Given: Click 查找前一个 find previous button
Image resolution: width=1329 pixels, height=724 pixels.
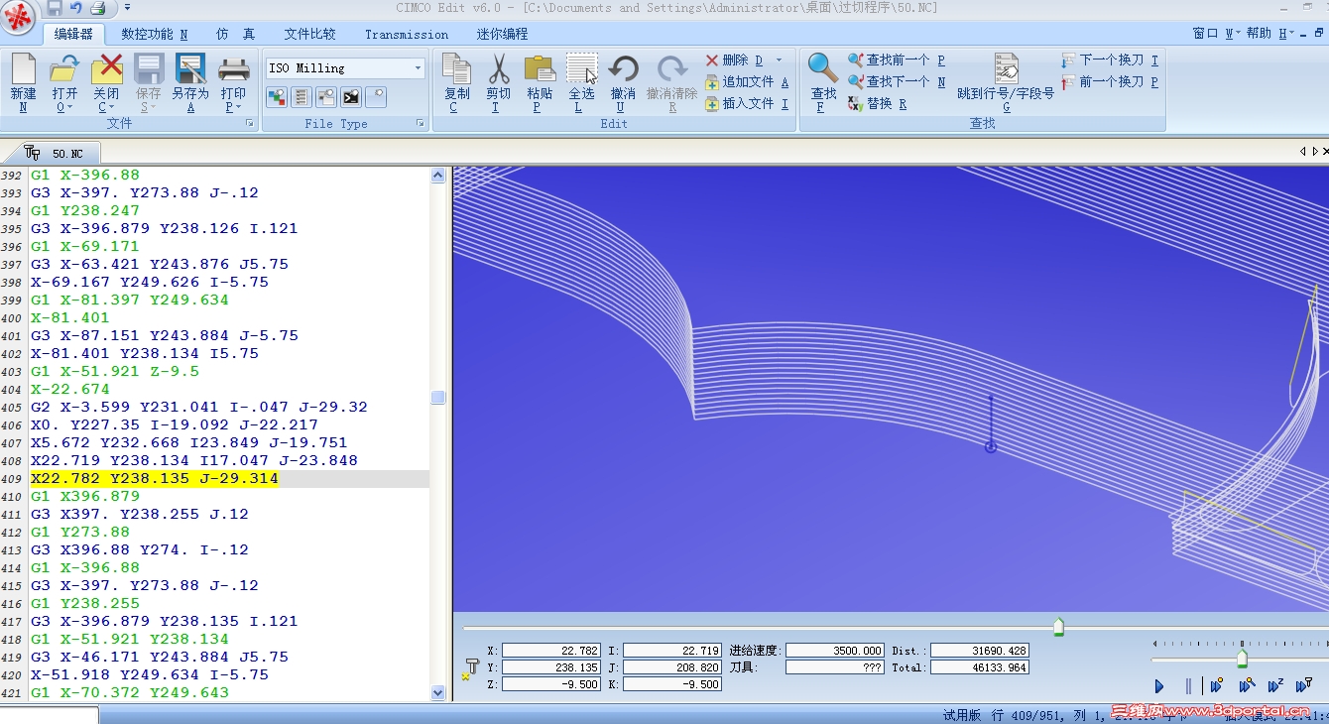Looking at the screenshot, I should tap(897, 60).
